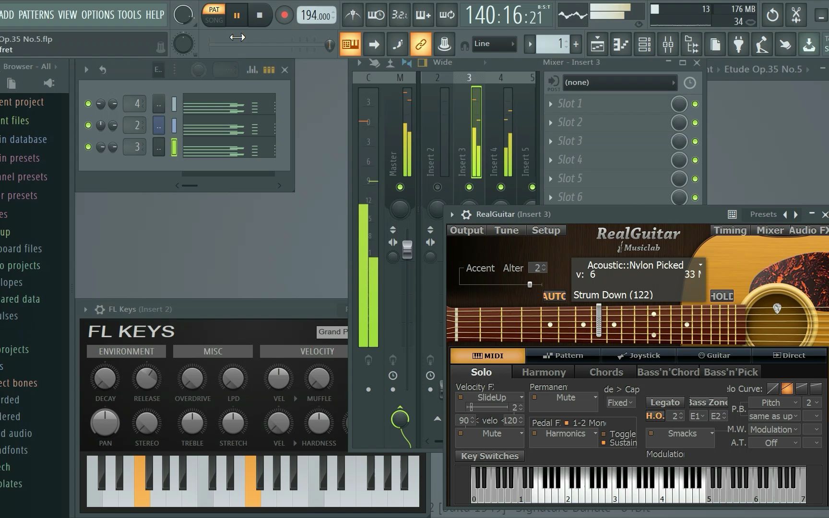829x518 pixels.
Task: Toggle the multilink to controllers chain icon
Action: (421, 45)
